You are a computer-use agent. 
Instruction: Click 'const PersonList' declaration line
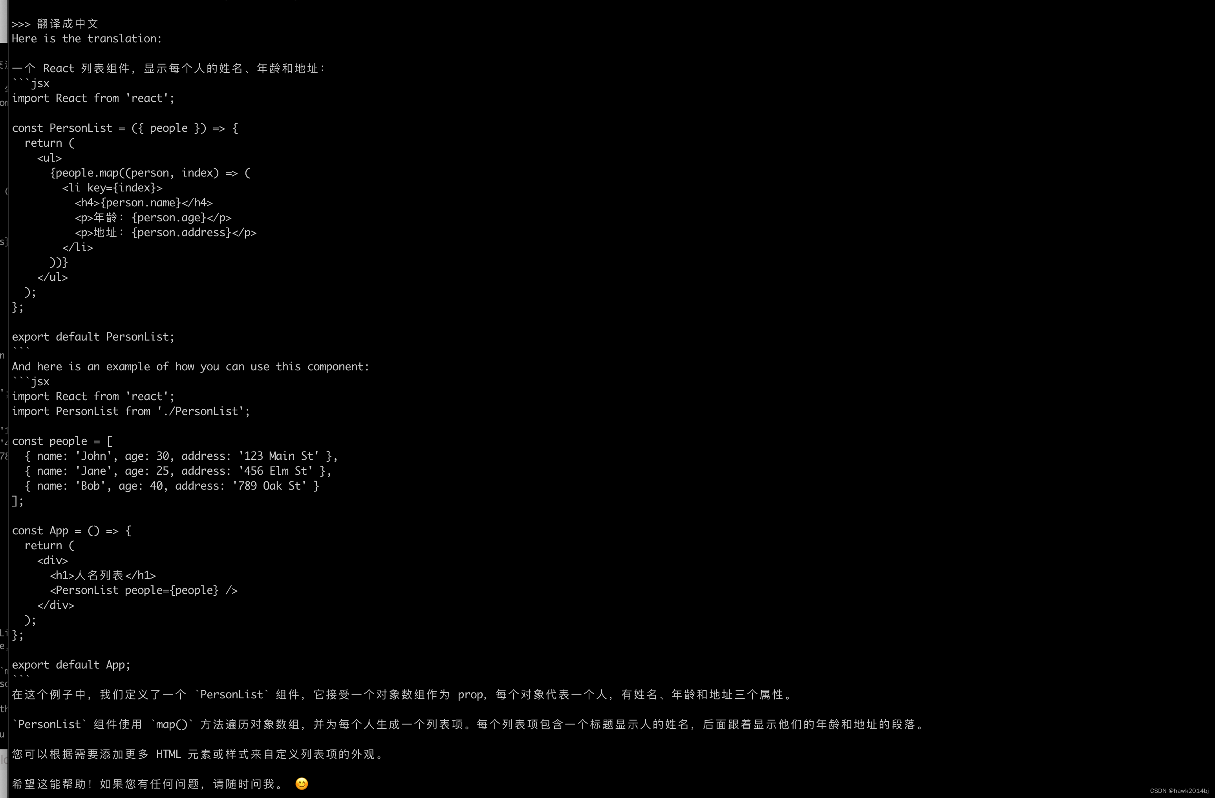click(x=124, y=129)
